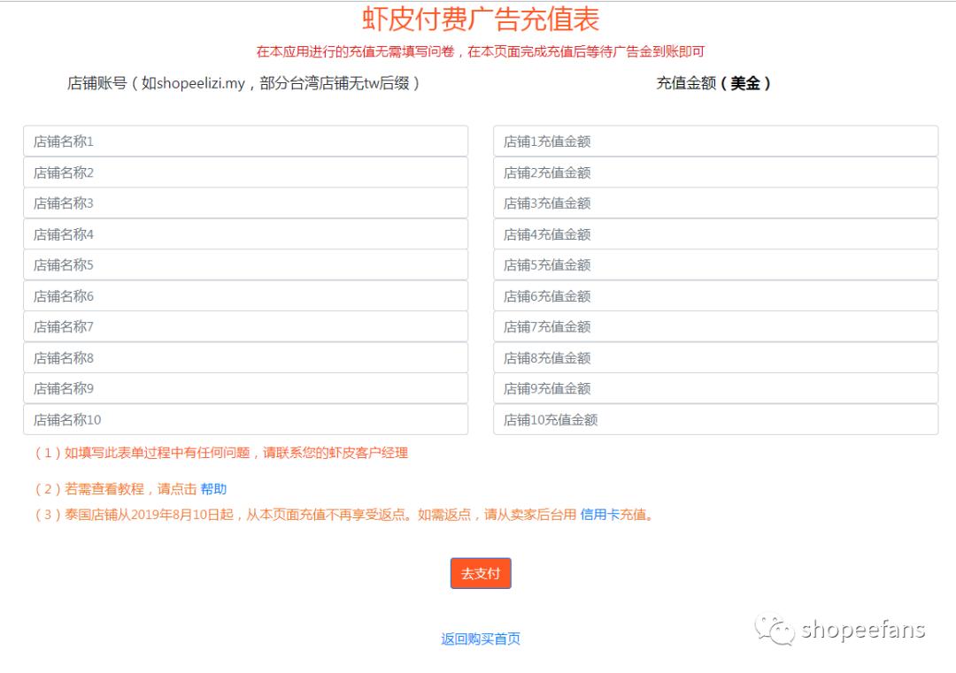Click into 店铺9充值金额 field

[716, 388]
